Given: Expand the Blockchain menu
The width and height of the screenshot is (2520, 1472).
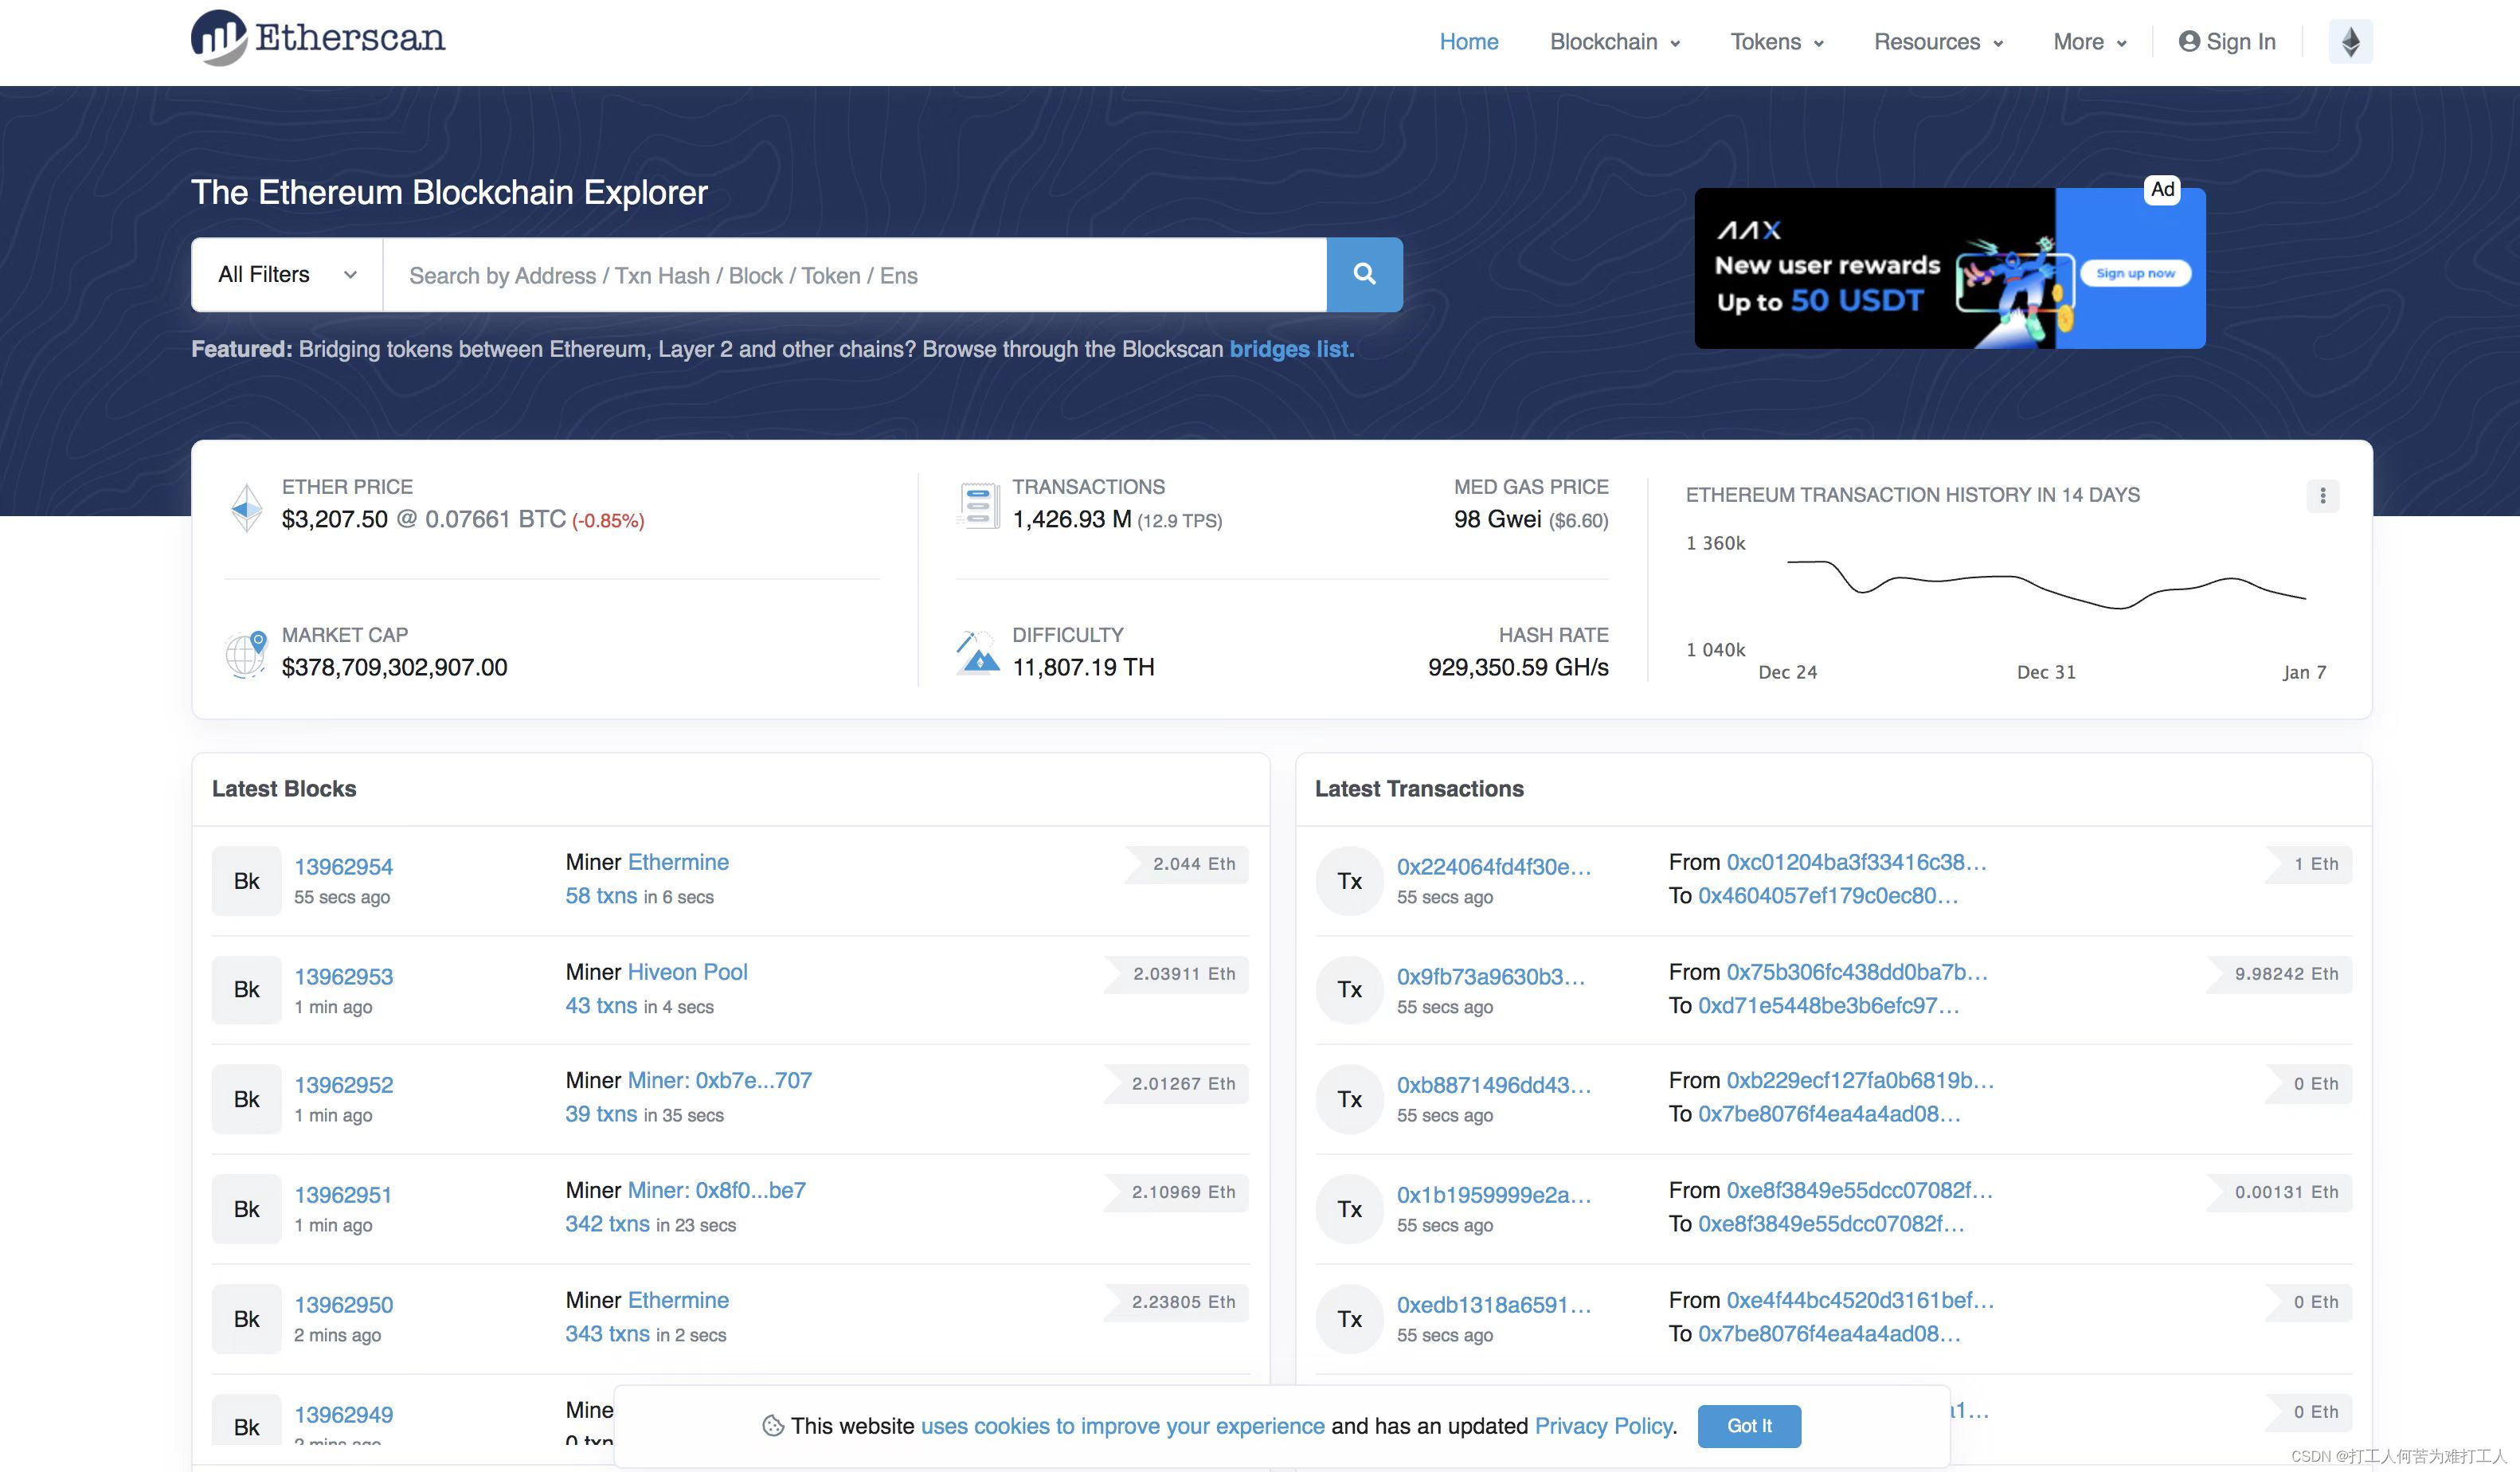Looking at the screenshot, I should point(1614,42).
